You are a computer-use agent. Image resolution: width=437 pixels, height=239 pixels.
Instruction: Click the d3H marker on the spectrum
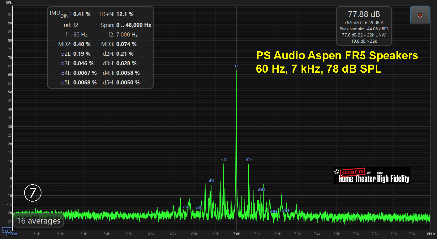[x=261, y=190]
